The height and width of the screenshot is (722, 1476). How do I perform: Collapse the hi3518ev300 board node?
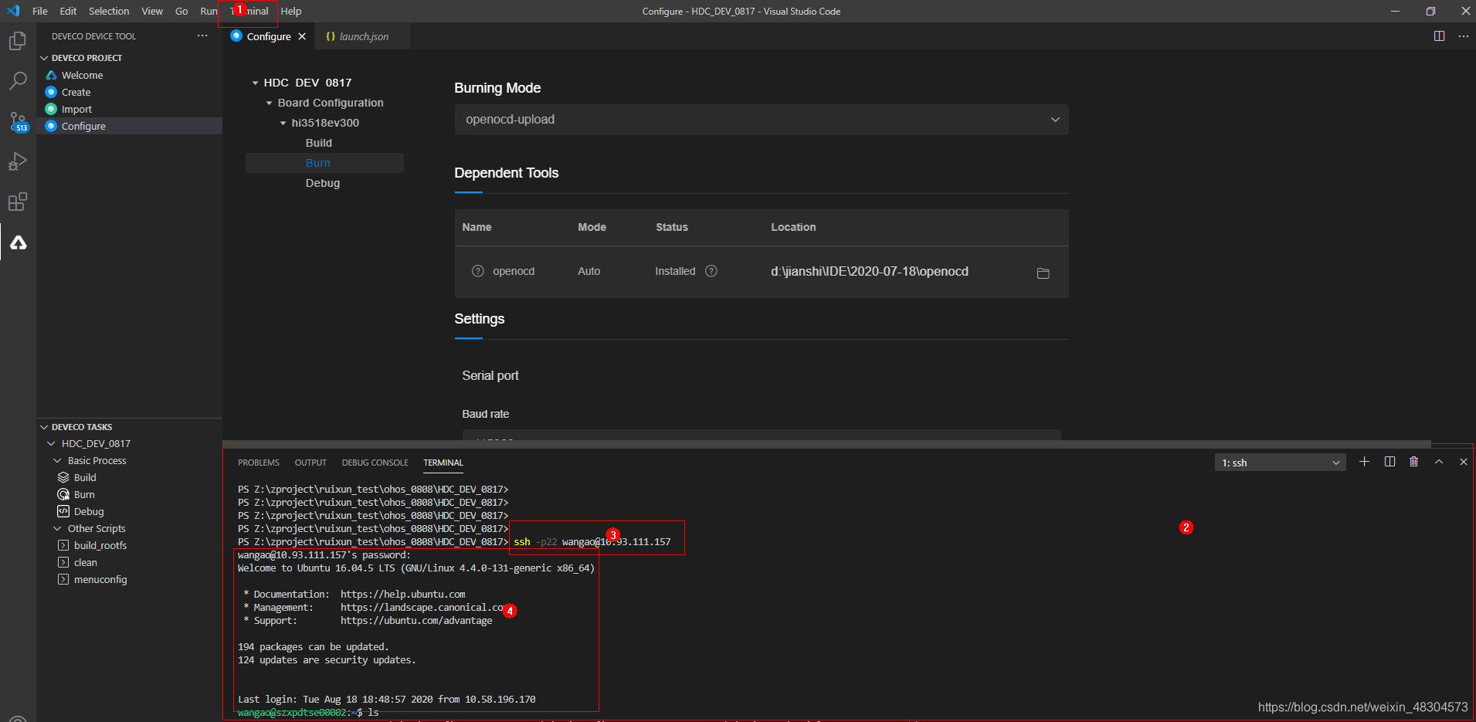tap(283, 123)
